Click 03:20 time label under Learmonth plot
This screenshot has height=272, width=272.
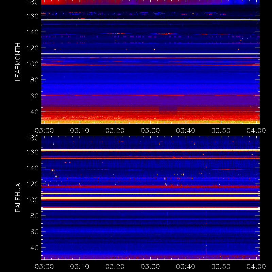click(115, 131)
